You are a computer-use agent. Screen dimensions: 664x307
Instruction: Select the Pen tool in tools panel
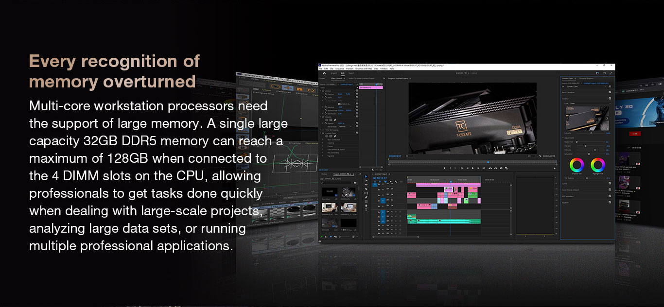367,197
